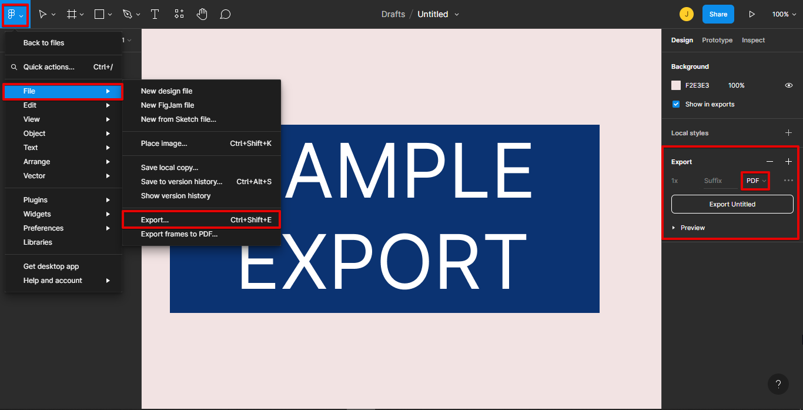Toggle background visibility eye icon
The width and height of the screenshot is (803, 410).
tap(789, 85)
